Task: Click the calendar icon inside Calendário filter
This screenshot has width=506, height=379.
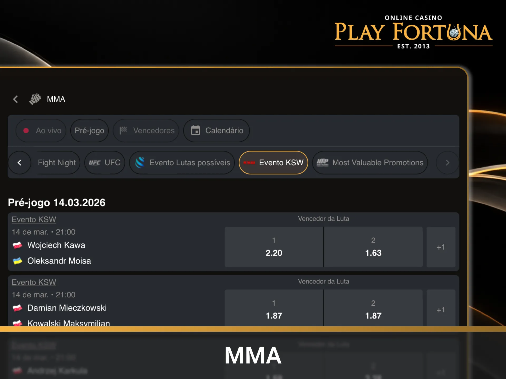Action: point(196,131)
